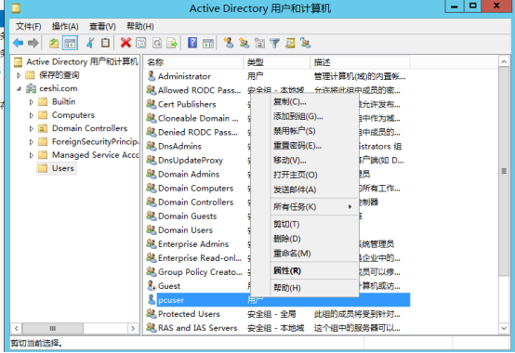This screenshot has width=515, height=353.
Task: Choose 属性(R) in context menu
Action: coord(304,270)
